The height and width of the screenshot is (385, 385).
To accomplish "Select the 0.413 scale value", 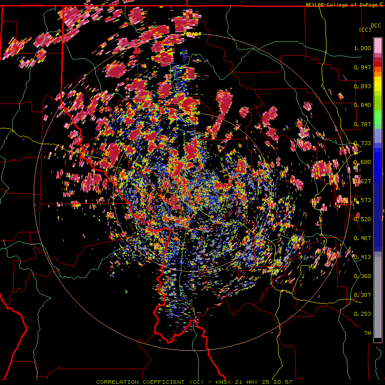I will (362, 257).
